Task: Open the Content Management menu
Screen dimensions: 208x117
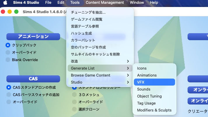Action: (105, 3)
